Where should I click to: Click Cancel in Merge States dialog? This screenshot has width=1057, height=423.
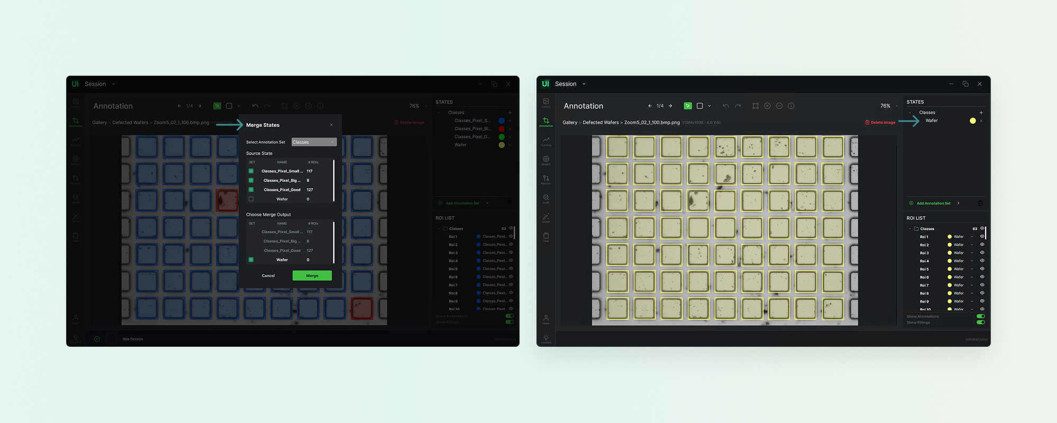268,275
